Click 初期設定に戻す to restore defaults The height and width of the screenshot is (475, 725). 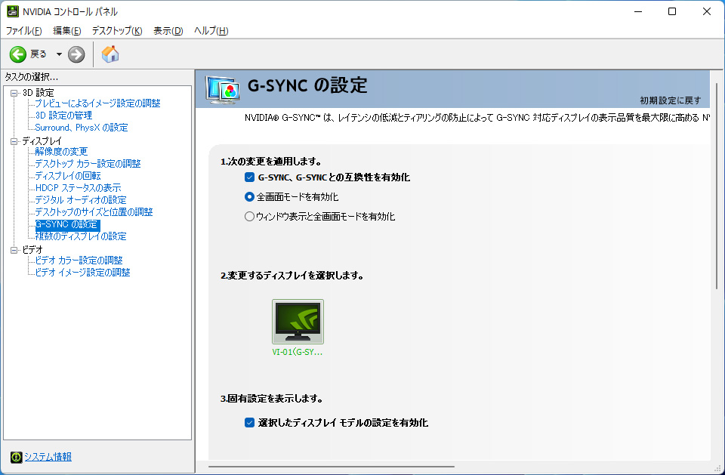671,100
